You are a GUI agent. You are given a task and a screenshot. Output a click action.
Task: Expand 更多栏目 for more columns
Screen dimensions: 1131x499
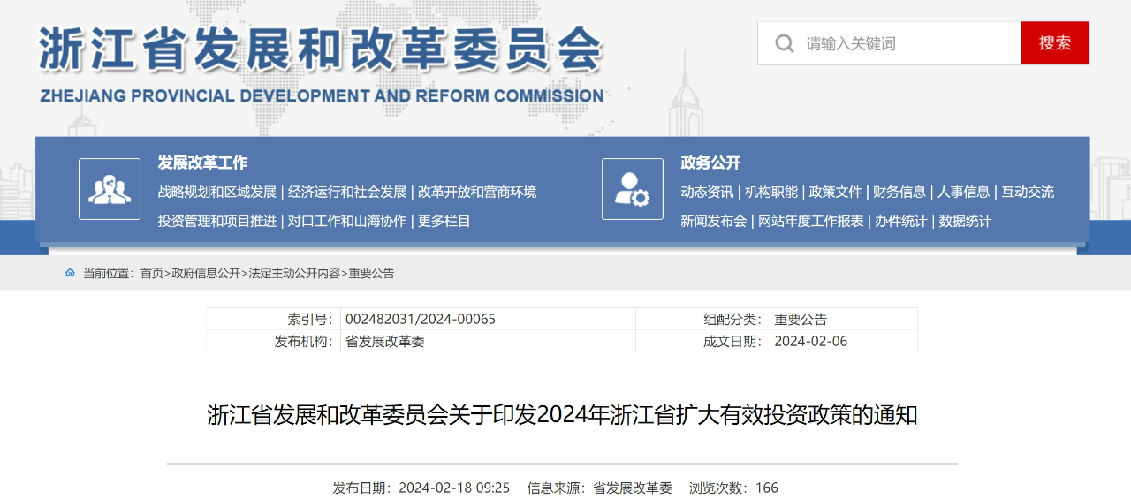[x=444, y=221]
